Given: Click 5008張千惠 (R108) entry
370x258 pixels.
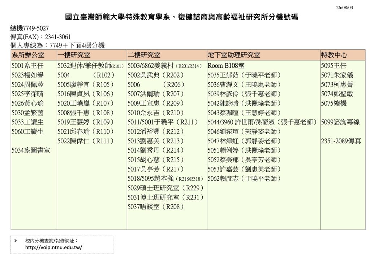Looking at the screenshot, I should click(86, 113).
